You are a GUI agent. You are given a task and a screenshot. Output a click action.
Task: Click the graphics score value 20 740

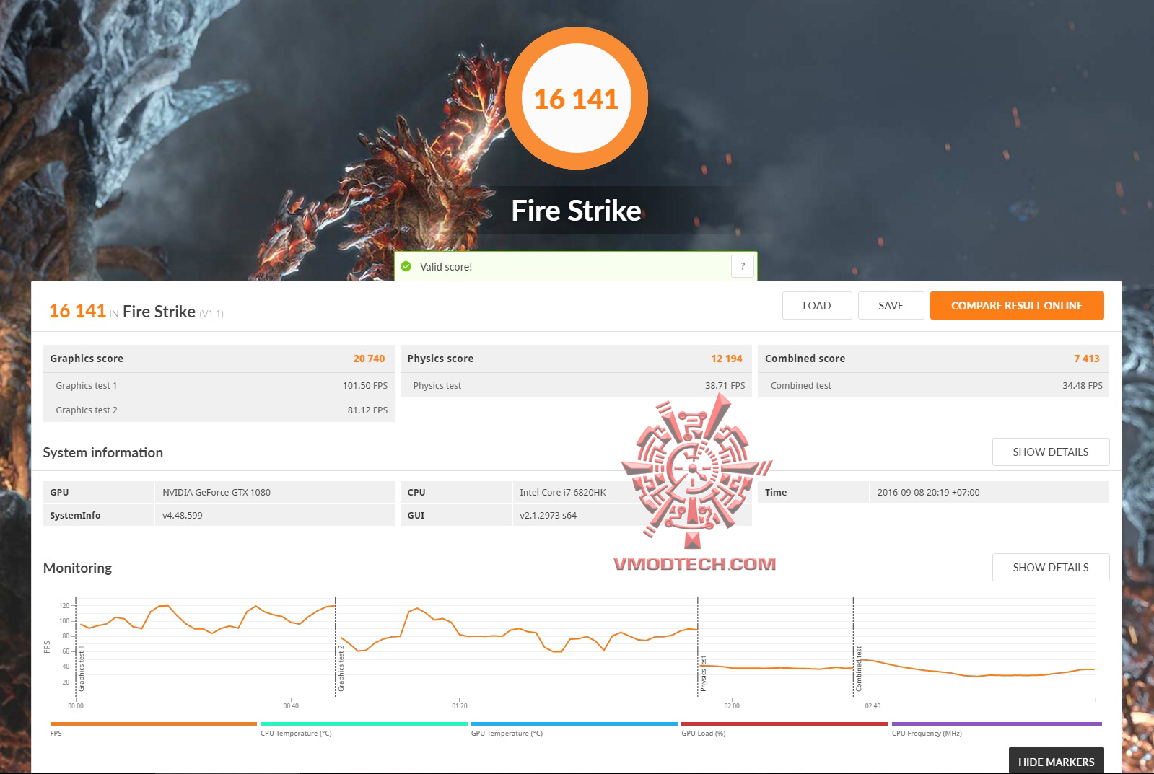click(369, 359)
